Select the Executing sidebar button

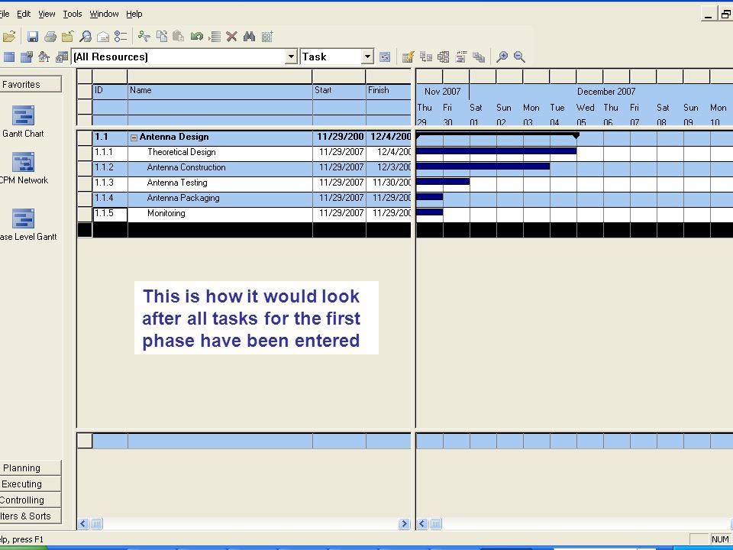(x=31, y=484)
